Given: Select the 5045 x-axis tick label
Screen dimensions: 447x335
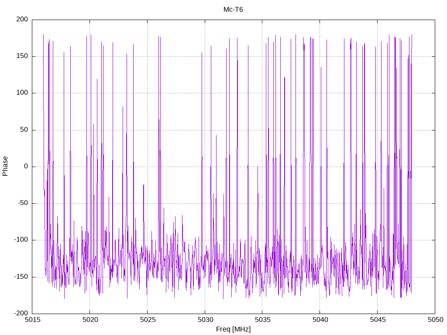Looking at the screenshot, I should pyautogui.click(x=378, y=320).
